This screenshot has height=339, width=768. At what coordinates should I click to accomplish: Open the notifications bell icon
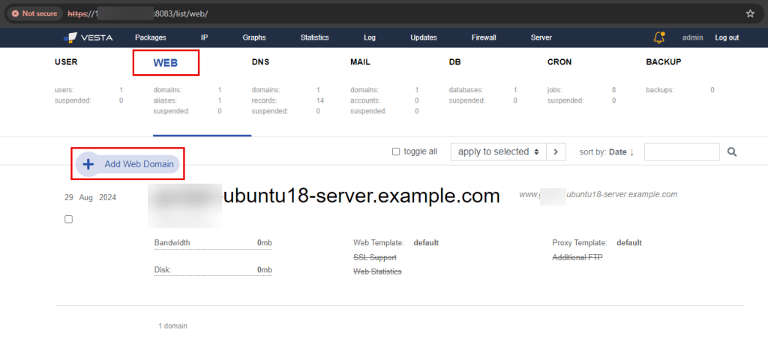[x=659, y=37]
